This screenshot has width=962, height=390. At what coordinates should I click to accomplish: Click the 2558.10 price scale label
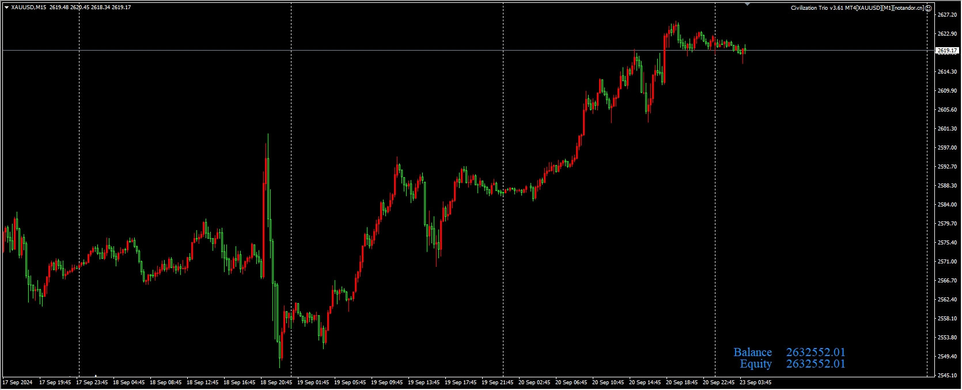[946, 319]
